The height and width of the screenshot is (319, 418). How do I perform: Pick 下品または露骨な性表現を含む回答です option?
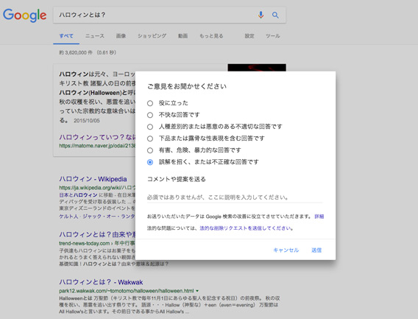(x=150, y=139)
